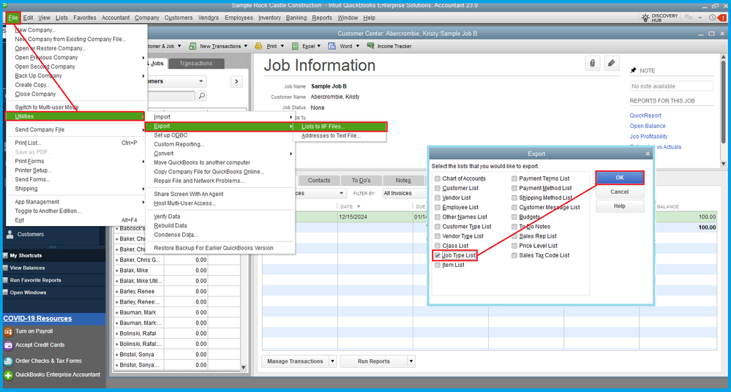Viewport: 731px width, 392px height.
Task: Click the Word toolbar icon
Action: point(332,46)
